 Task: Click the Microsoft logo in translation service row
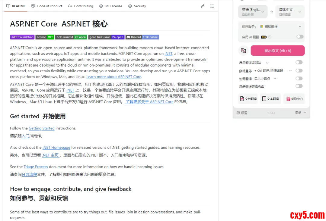coord(261,26)
